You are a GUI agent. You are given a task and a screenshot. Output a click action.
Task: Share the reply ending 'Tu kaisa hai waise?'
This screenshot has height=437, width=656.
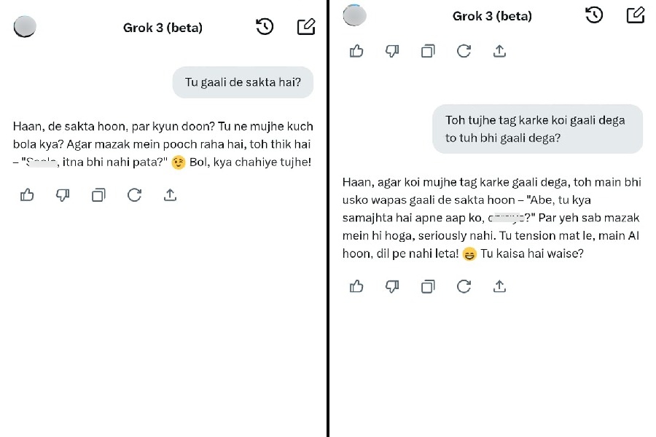[x=499, y=286]
